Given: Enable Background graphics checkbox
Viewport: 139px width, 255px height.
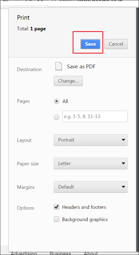Looking at the screenshot, I should 57,219.
